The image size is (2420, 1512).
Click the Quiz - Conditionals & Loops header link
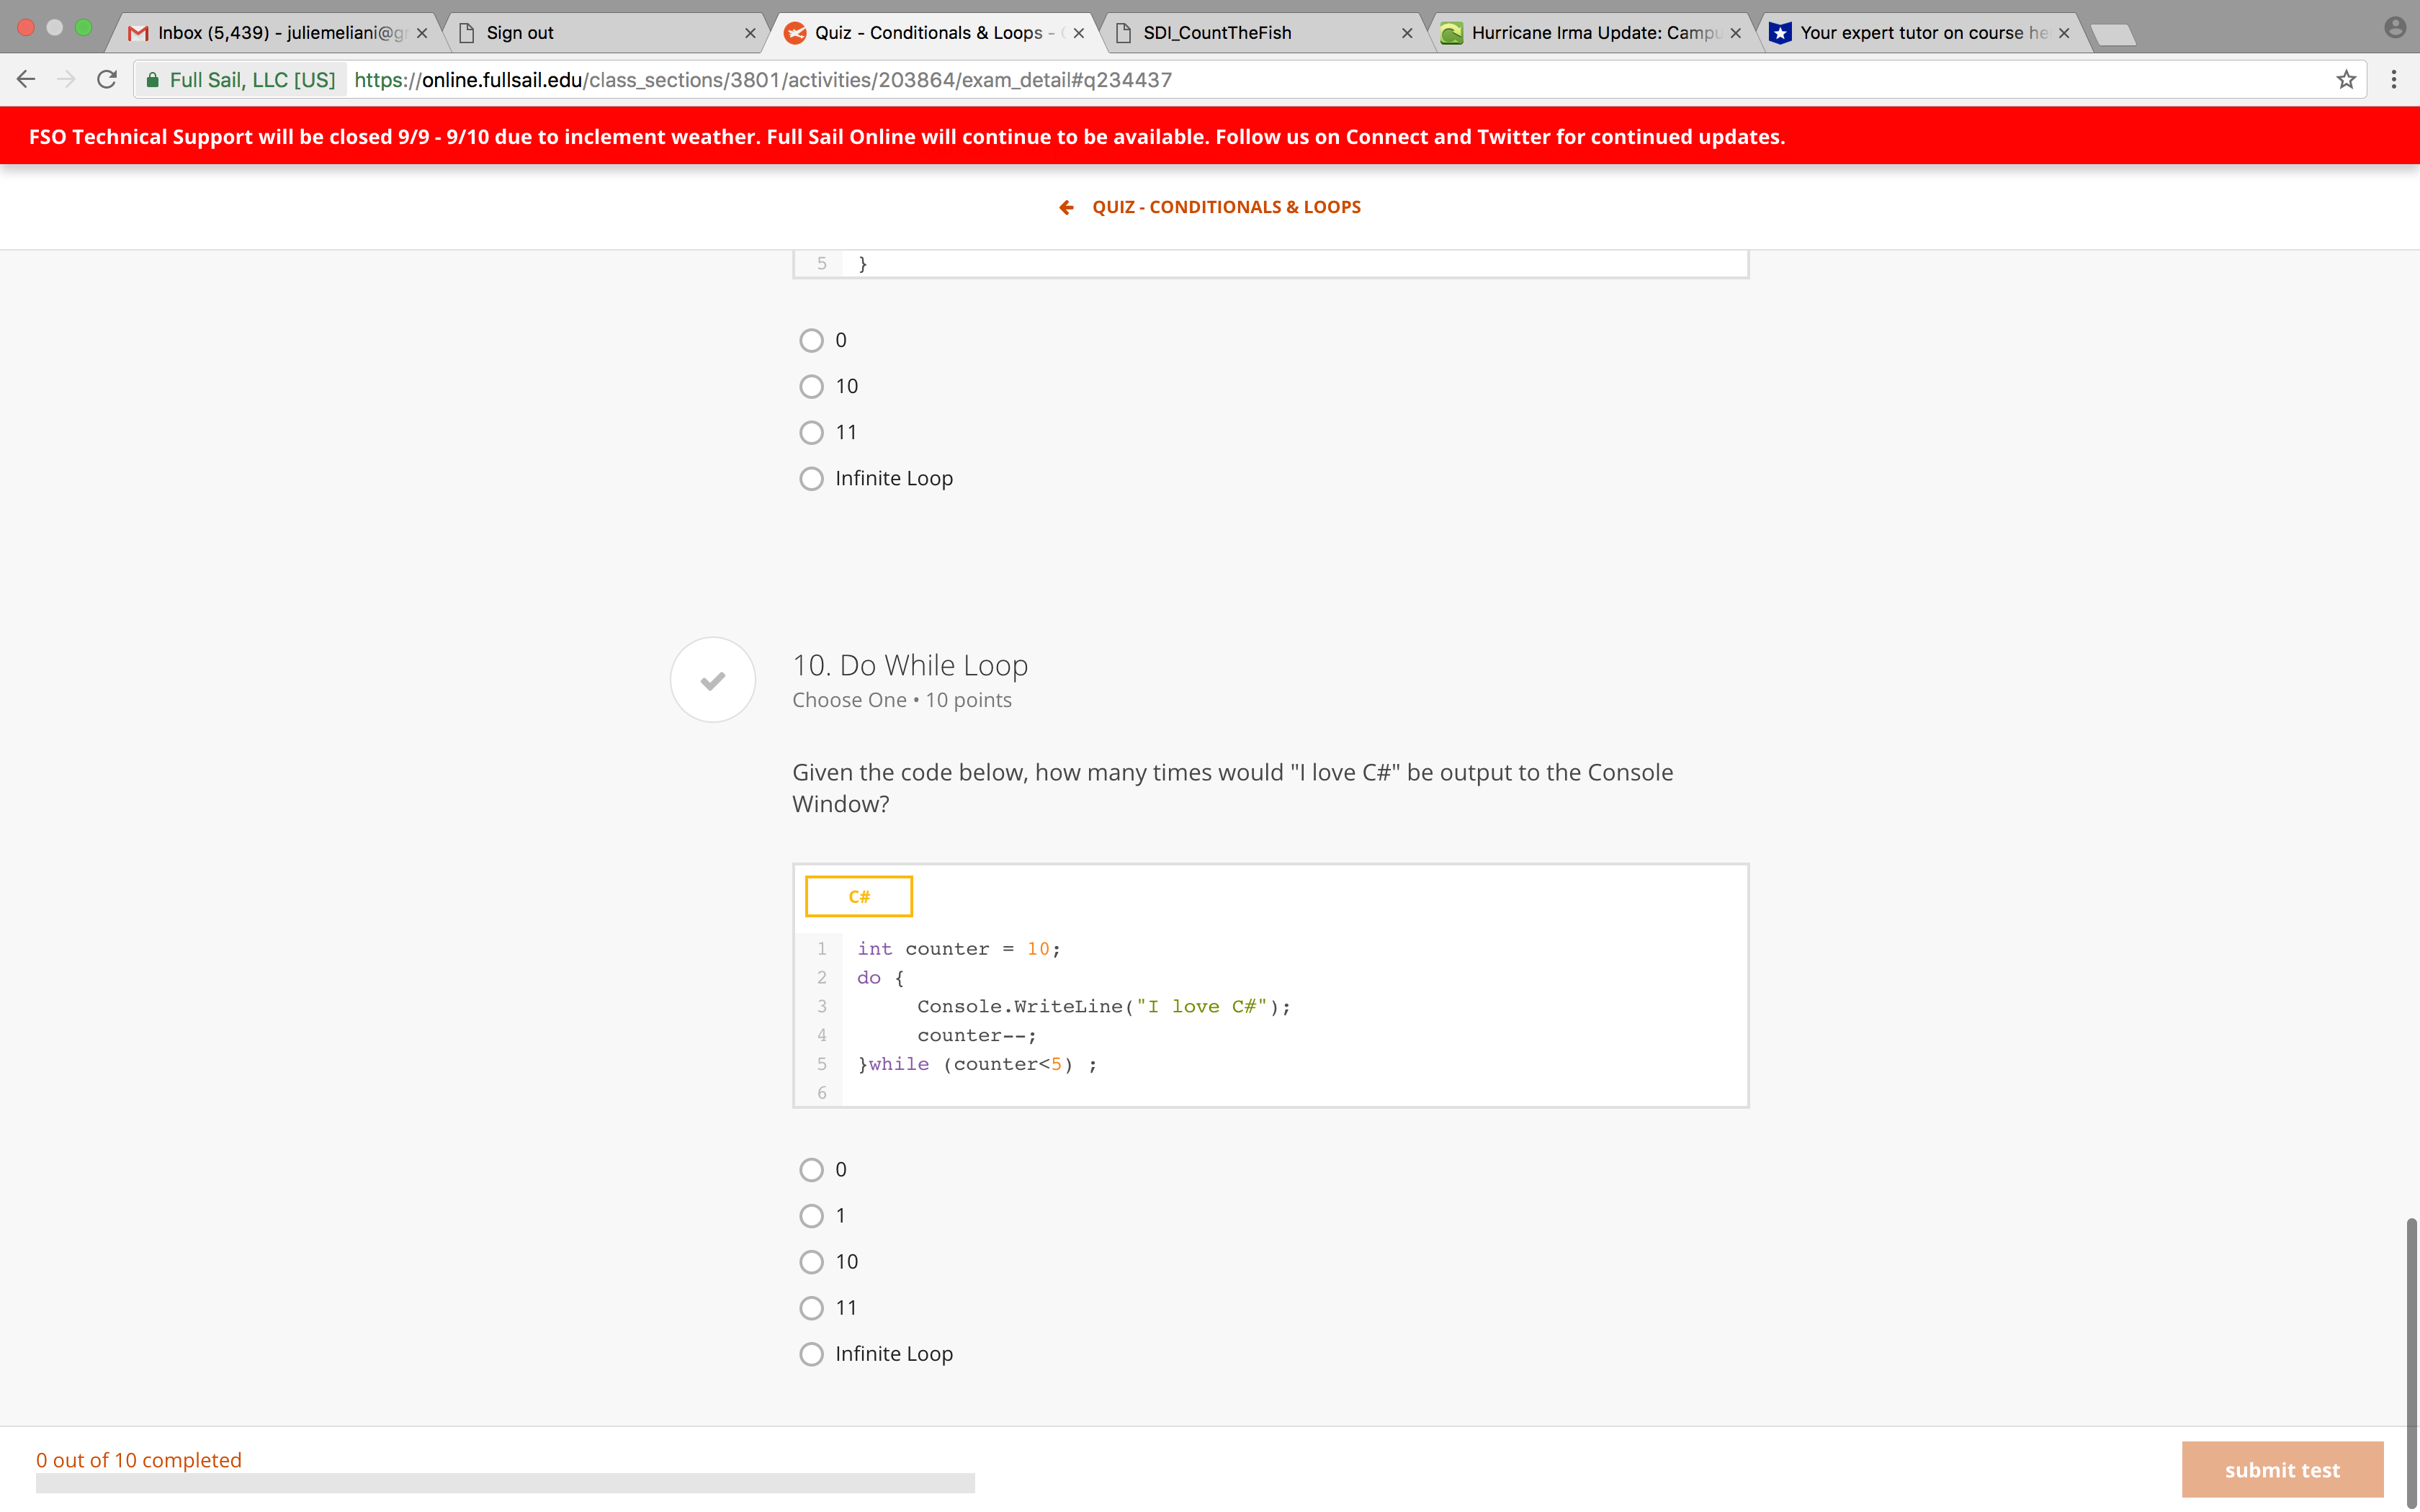point(1226,207)
